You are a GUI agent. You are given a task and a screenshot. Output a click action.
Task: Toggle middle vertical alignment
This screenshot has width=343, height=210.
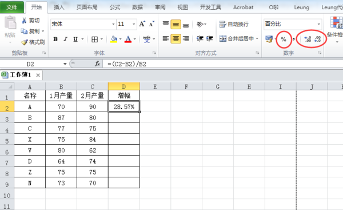pyautogui.click(x=176, y=24)
